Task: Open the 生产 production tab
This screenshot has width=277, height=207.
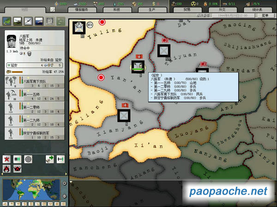Action: [x=152, y=10]
